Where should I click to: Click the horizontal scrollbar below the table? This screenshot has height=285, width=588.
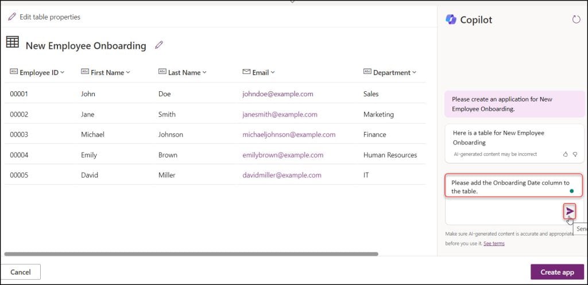[x=191, y=254]
